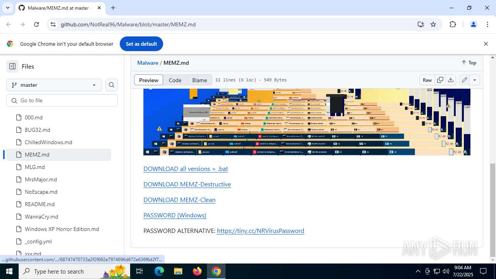Open the Malware breadcrumb link

click(148, 62)
